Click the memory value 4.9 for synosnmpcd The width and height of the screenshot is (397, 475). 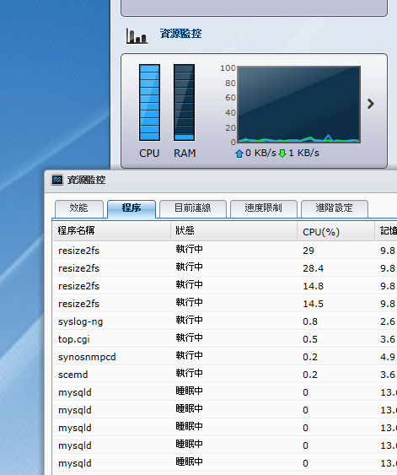click(388, 357)
